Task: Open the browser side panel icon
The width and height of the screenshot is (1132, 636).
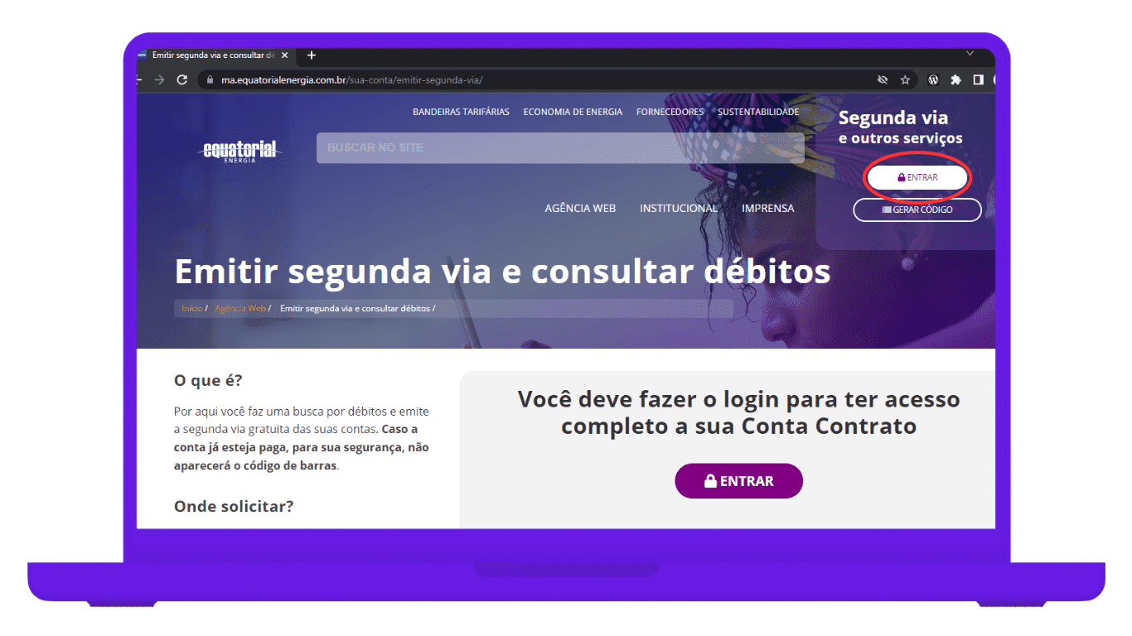Action: tap(978, 80)
